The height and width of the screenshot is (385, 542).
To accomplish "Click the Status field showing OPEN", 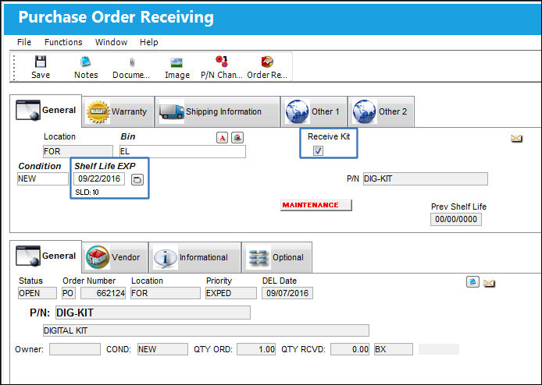I will click(37, 293).
